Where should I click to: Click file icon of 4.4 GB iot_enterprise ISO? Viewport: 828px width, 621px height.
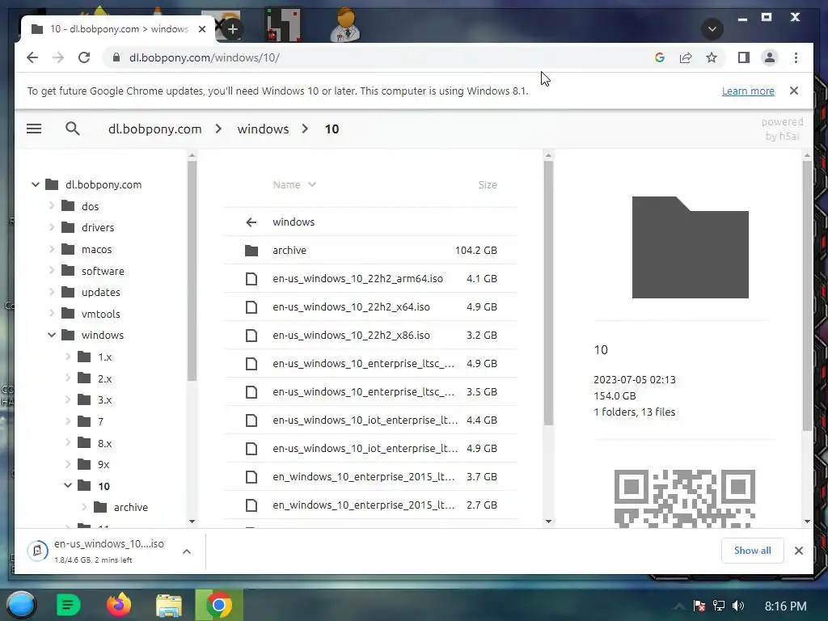pos(251,420)
